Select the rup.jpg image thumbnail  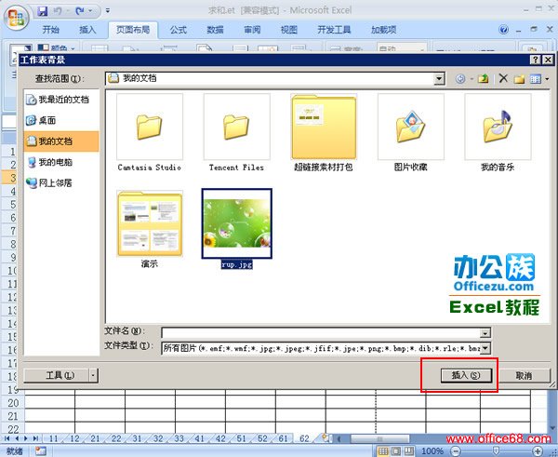coord(235,223)
